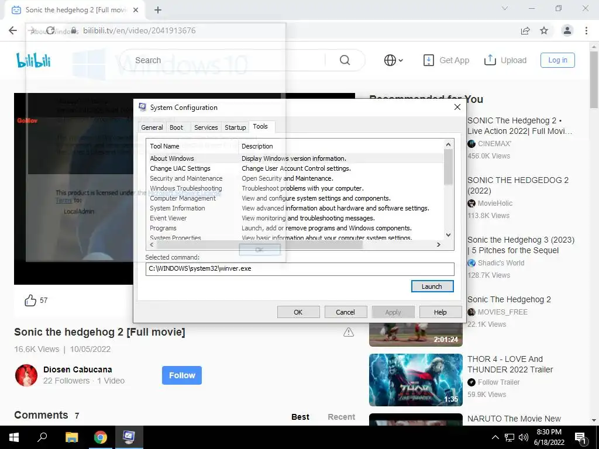Show hidden tray icons chevron
The image size is (599, 449).
pos(495,437)
